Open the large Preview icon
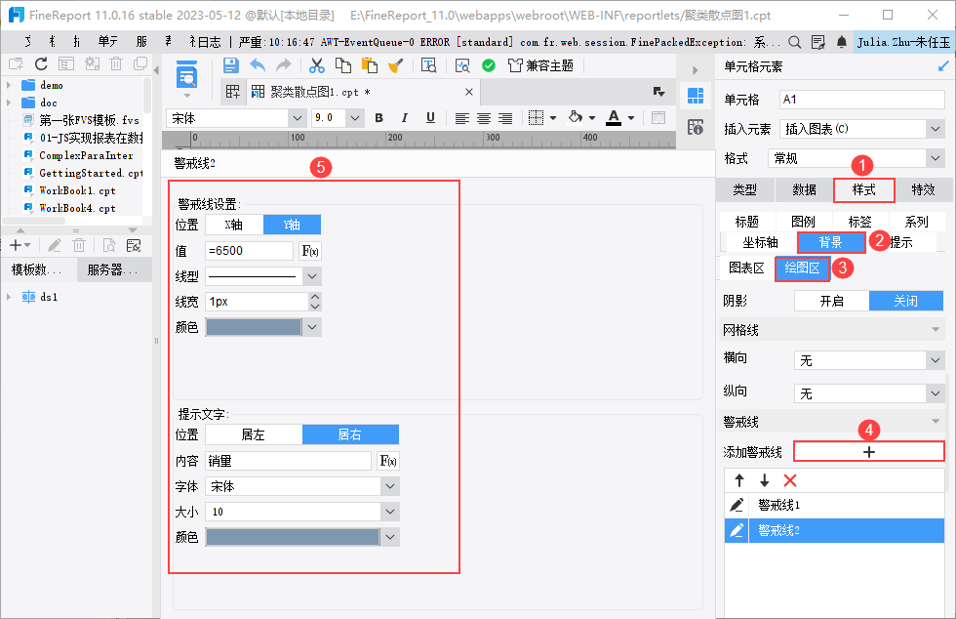The height and width of the screenshot is (619, 956). click(x=186, y=76)
